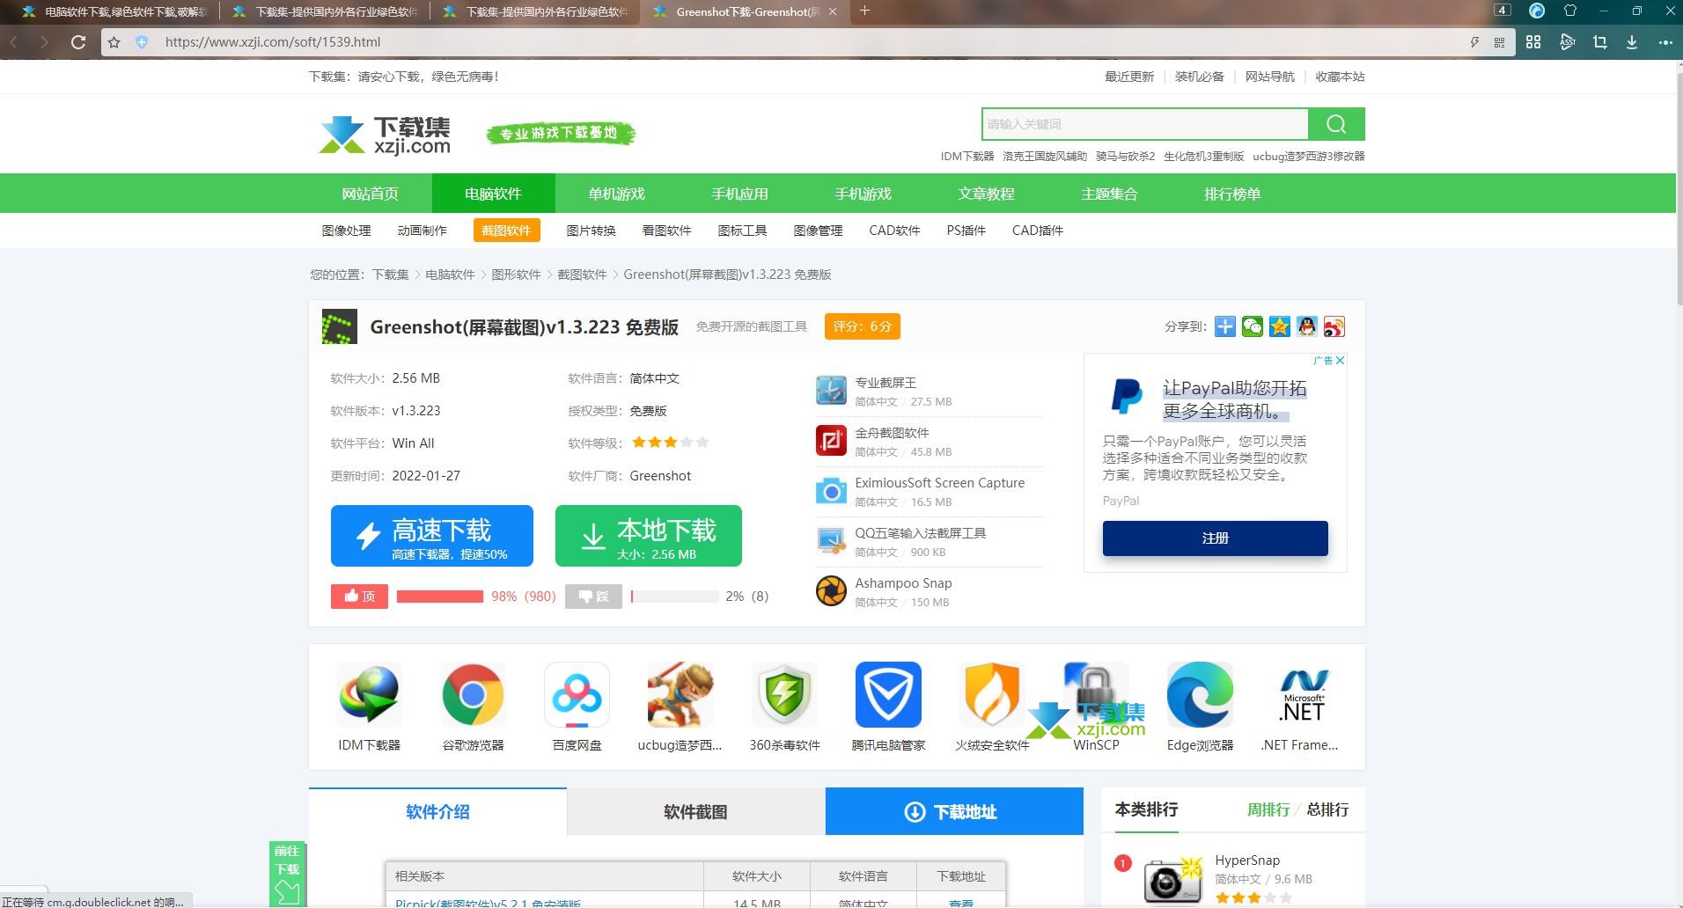The width and height of the screenshot is (1683, 908).
Task: Share to QQ penguin icon
Action: (1306, 326)
